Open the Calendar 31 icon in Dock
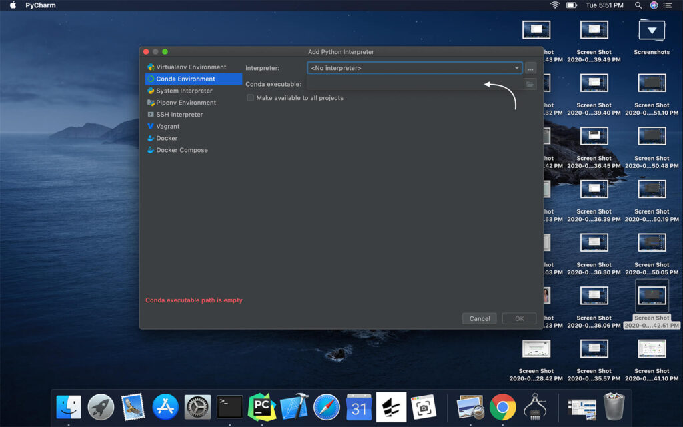This screenshot has width=683, height=427. pos(359,408)
